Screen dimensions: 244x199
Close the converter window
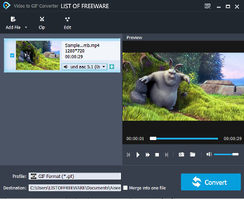[x=237, y=6]
